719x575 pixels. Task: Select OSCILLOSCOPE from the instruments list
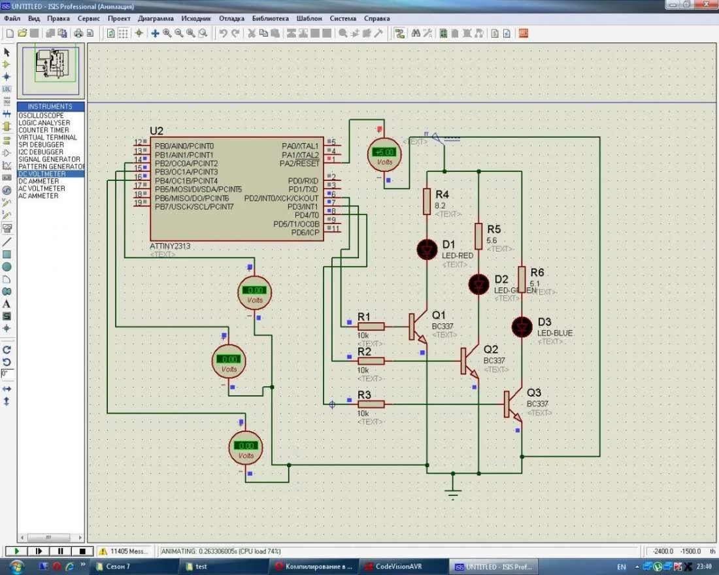pyautogui.click(x=41, y=116)
